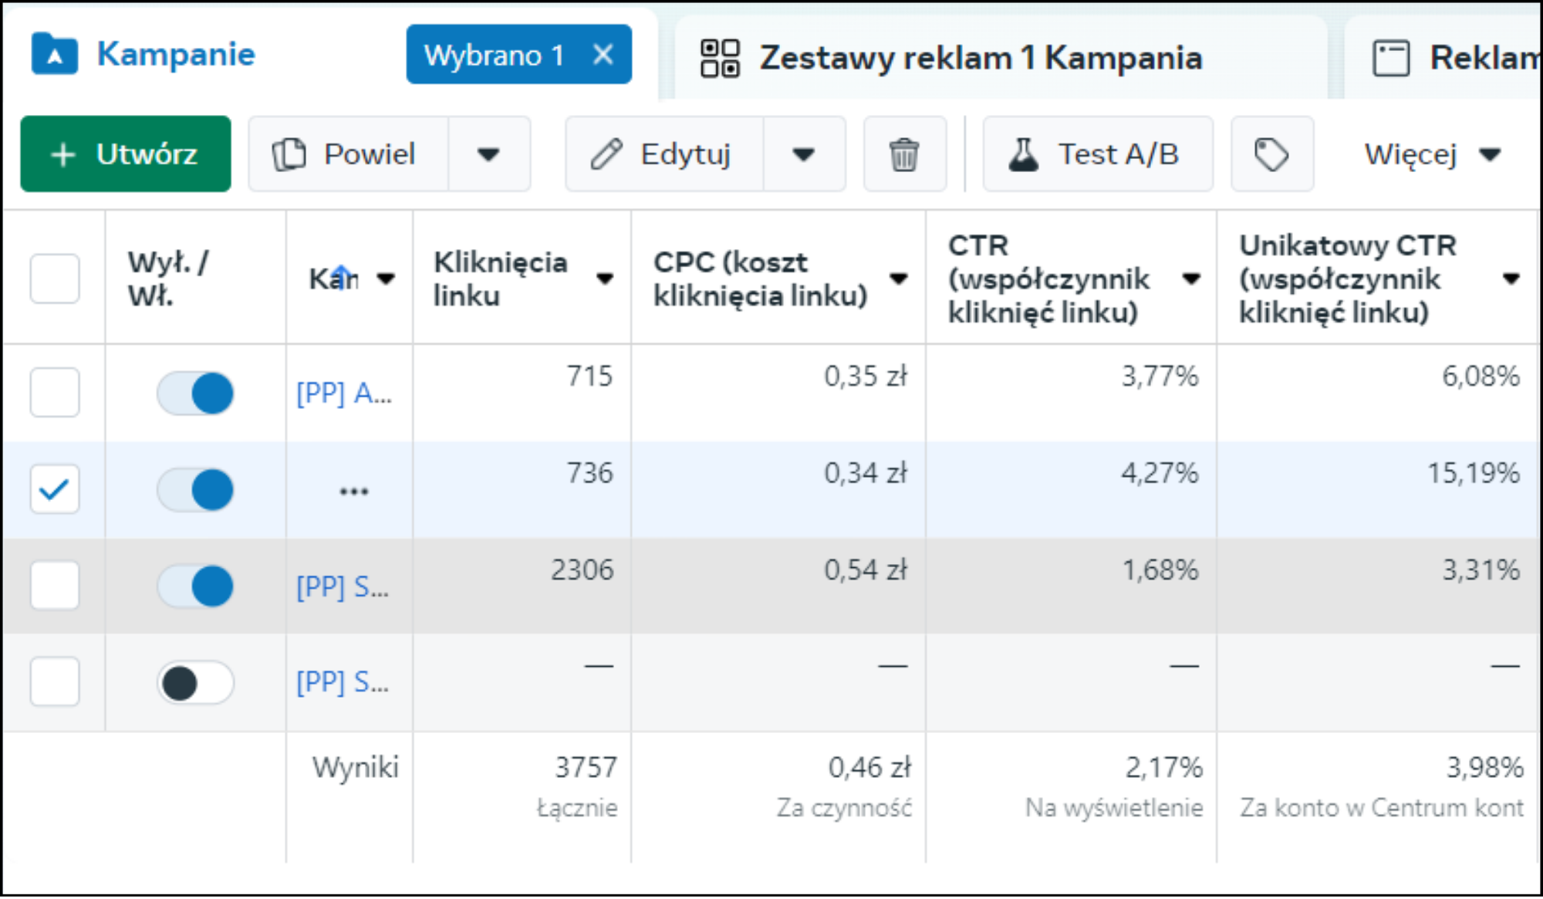Toggle off the [PP] A... campaign switch
Screen dimensions: 1543x899
pyautogui.click(x=195, y=394)
